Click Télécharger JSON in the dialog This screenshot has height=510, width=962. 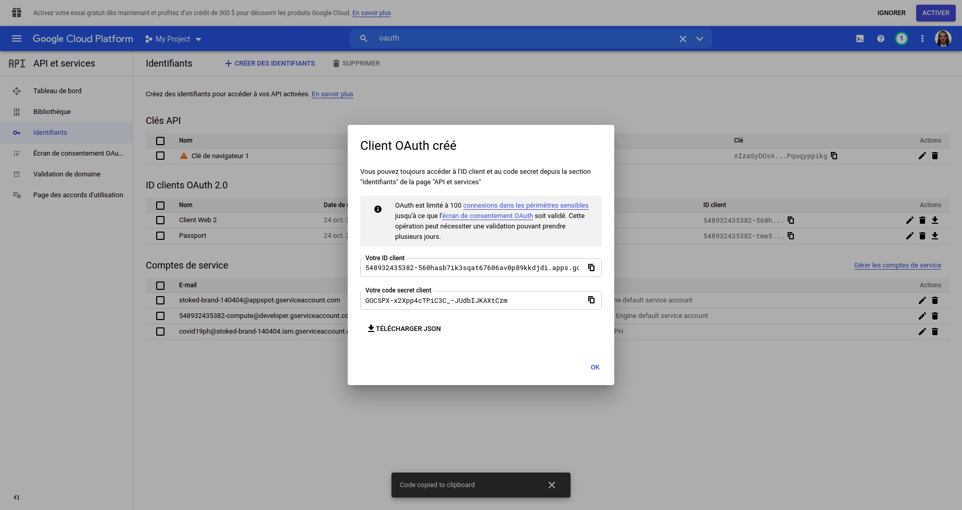404,328
